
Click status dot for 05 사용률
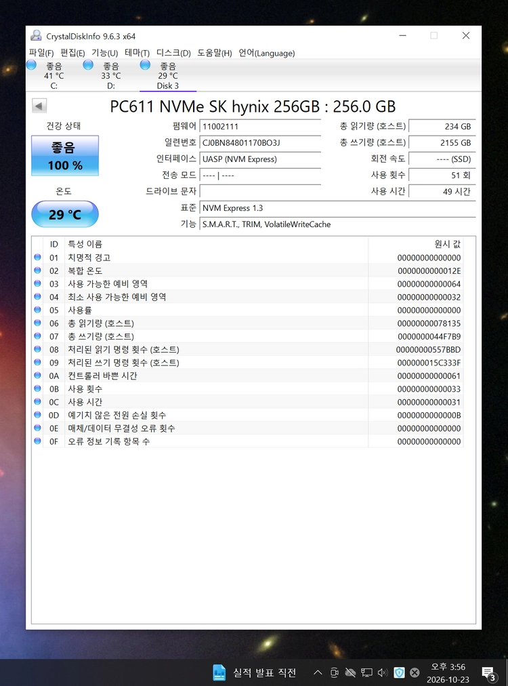coord(38,310)
